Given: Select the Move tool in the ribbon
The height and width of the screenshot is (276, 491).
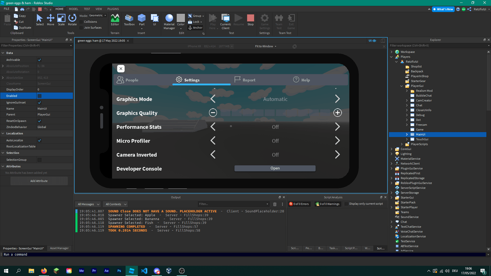Looking at the screenshot, I should (50, 20).
